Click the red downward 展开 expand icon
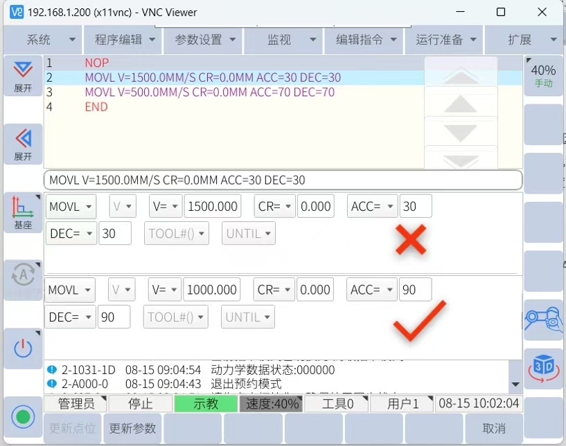This screenshot has width=566, height=446. pyautogui.click(x=23, y=76)
